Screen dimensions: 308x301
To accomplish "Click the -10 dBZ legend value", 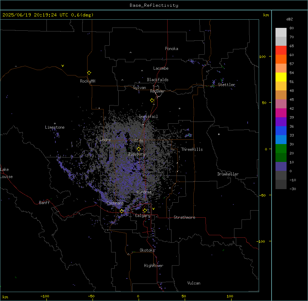I will click(293, 180).
